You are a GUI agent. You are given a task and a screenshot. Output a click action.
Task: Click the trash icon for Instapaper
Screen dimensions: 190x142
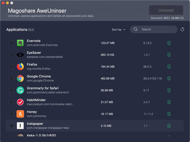169,126
